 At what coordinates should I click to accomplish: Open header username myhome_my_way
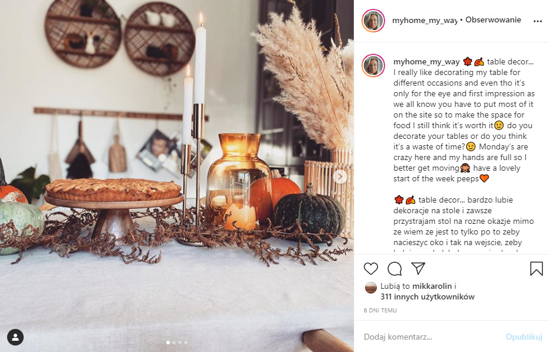pyautogui.click(x=425, y=20)
